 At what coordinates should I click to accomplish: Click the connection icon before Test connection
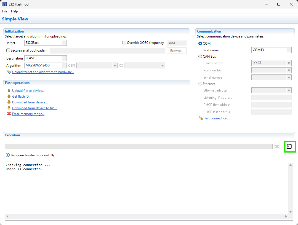[x=201, y=118]
